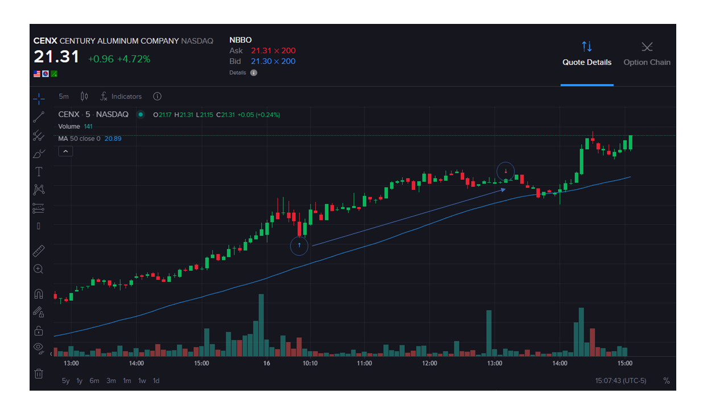The height and width of the screenshot is (410, 728).
Task: Click the Ask price 21.31 × 200
Action: 273,51
